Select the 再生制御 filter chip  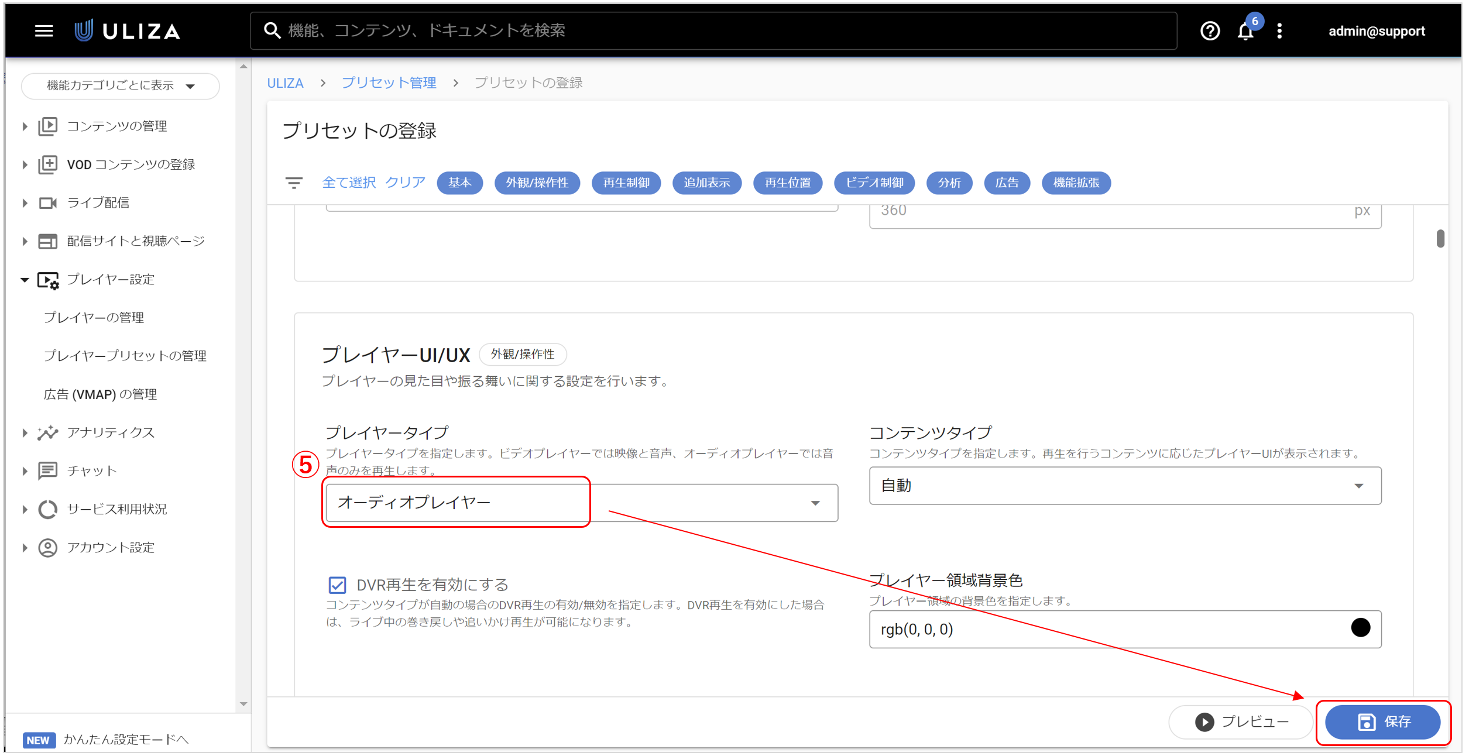[x=626, y=183]
